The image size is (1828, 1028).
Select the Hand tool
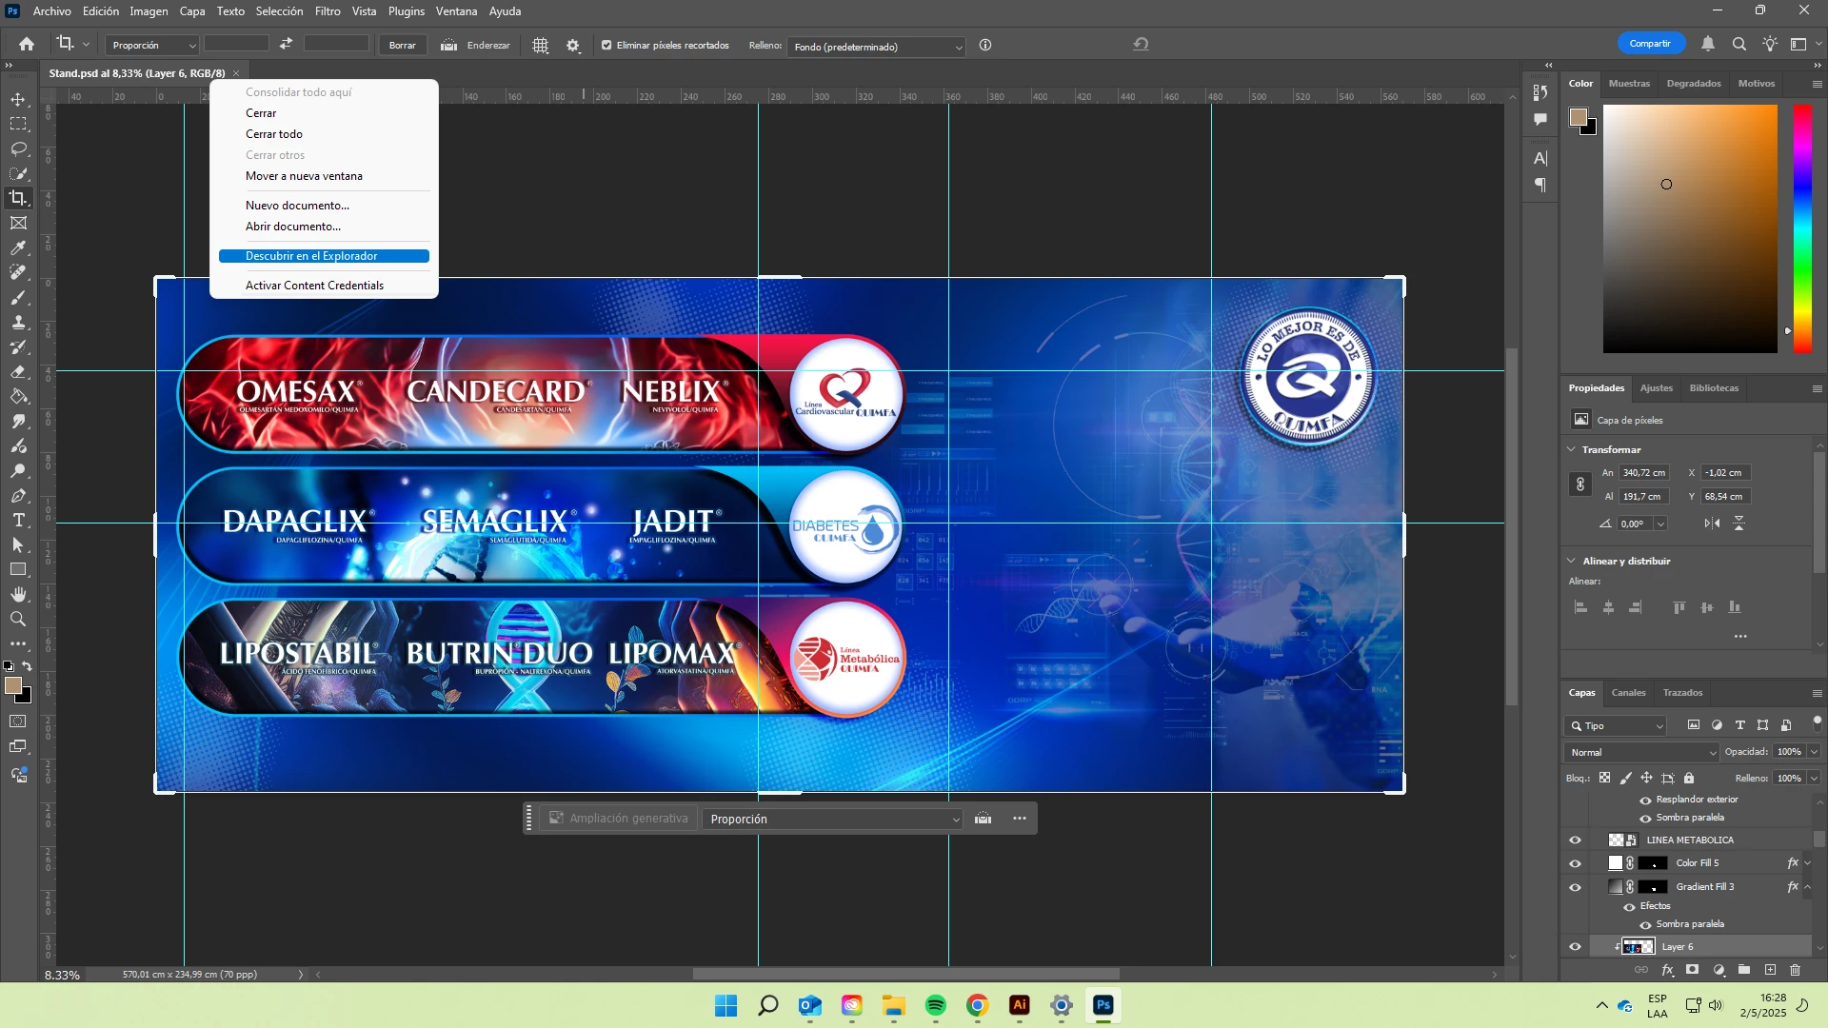[x=18, y=595]
